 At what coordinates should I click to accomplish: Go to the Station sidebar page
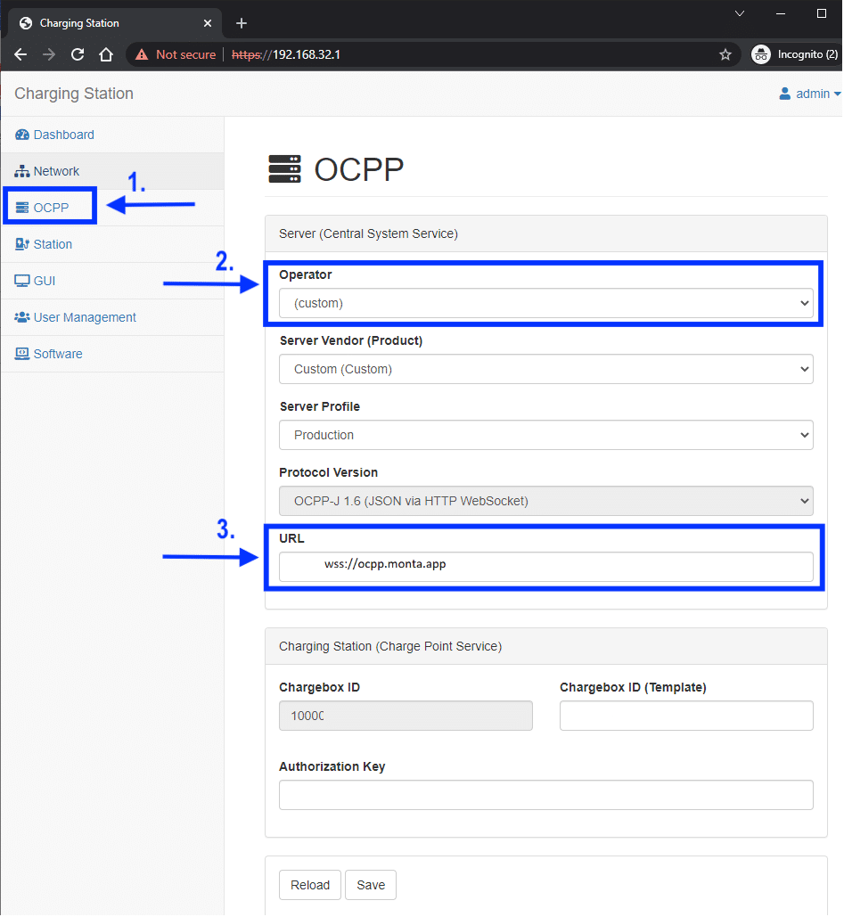click(x=53, y=244)
